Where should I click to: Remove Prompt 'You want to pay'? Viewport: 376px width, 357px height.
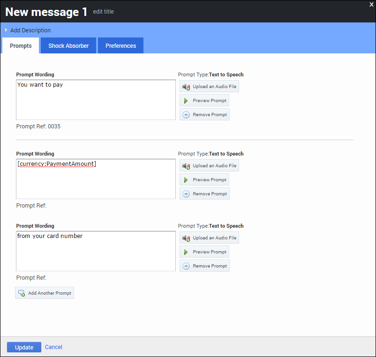[204, 114]
